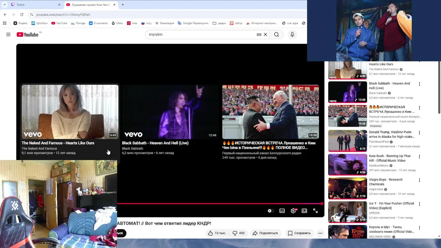Dislike the video showing 450
Image resolution: width=441 pixels, height=248 pixels.
[x=238, y=233]
